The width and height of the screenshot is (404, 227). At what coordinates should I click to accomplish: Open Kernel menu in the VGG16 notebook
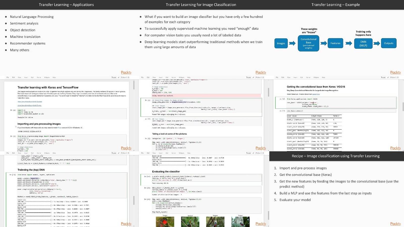pos(308,78)
